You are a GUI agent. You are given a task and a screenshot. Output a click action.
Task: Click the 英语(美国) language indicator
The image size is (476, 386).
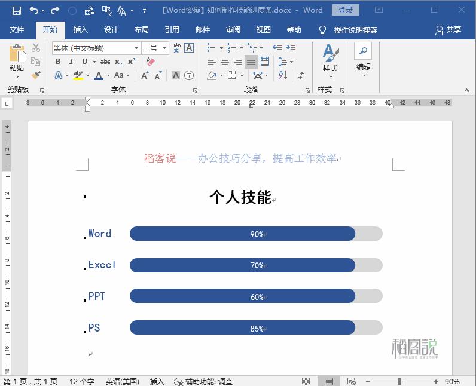pyautogui.click(x=123, y=381)
